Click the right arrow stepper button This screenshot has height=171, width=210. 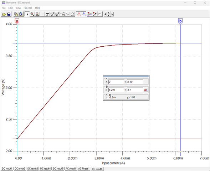pos(112,14)
